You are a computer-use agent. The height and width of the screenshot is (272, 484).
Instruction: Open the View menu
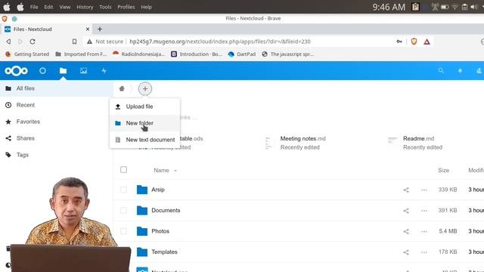65,7
